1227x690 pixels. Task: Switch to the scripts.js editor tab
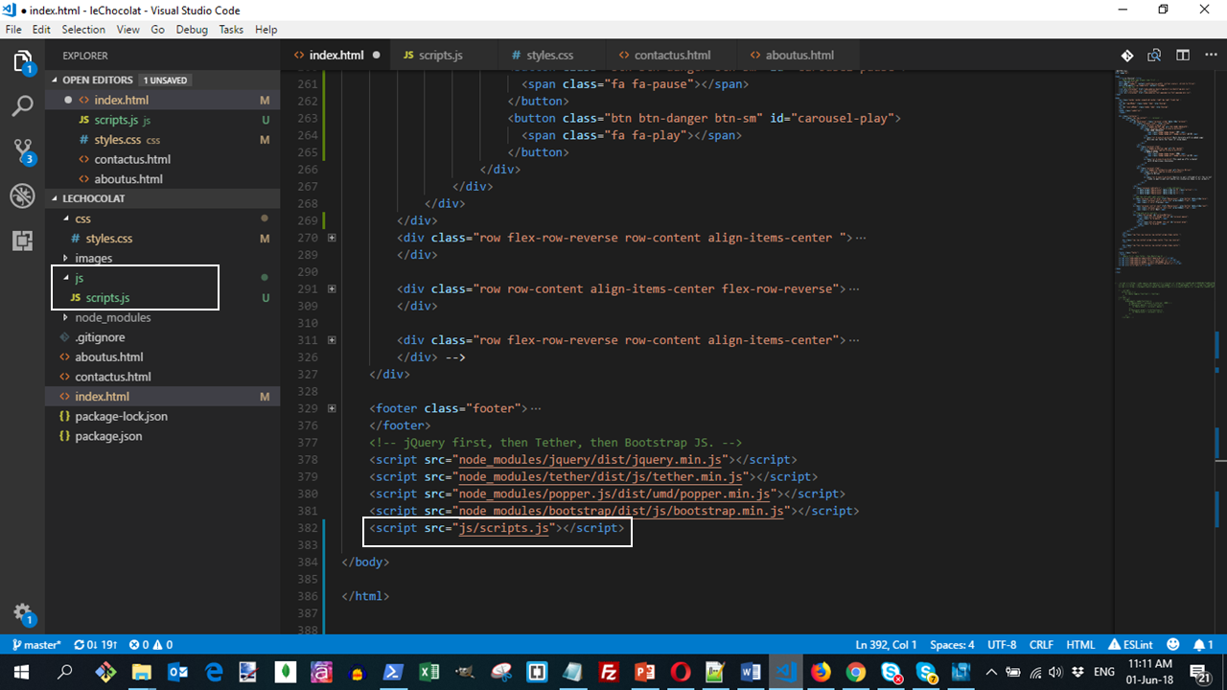(442, 55)
